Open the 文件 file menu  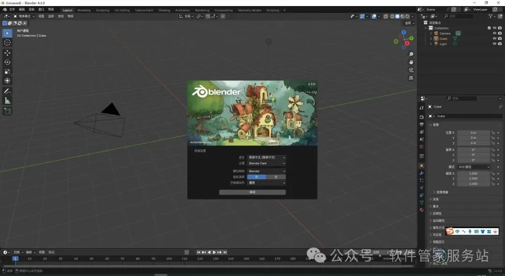pyautogui.click(x=12, y=10)
